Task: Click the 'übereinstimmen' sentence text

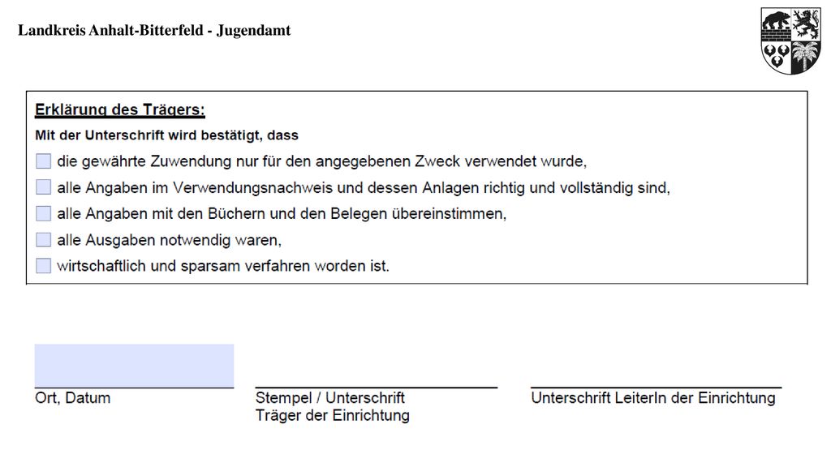Action: coord(282,214)
